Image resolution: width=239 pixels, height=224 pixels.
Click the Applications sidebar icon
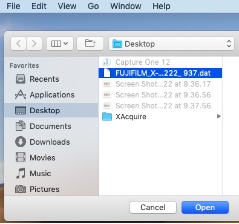[21, 94]
